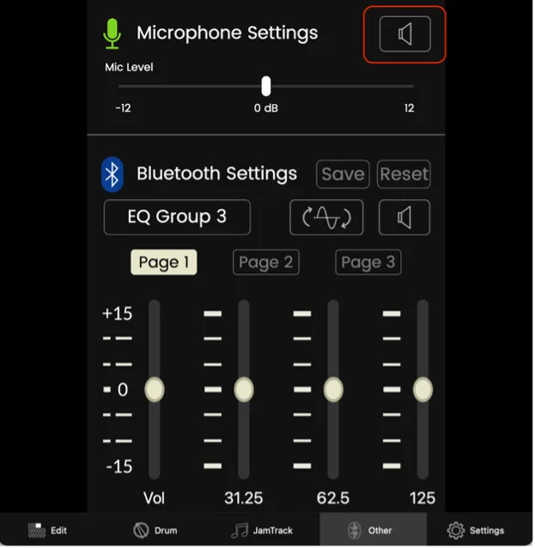Click the EQ waveform cycle icon button

tap(327, 218)
